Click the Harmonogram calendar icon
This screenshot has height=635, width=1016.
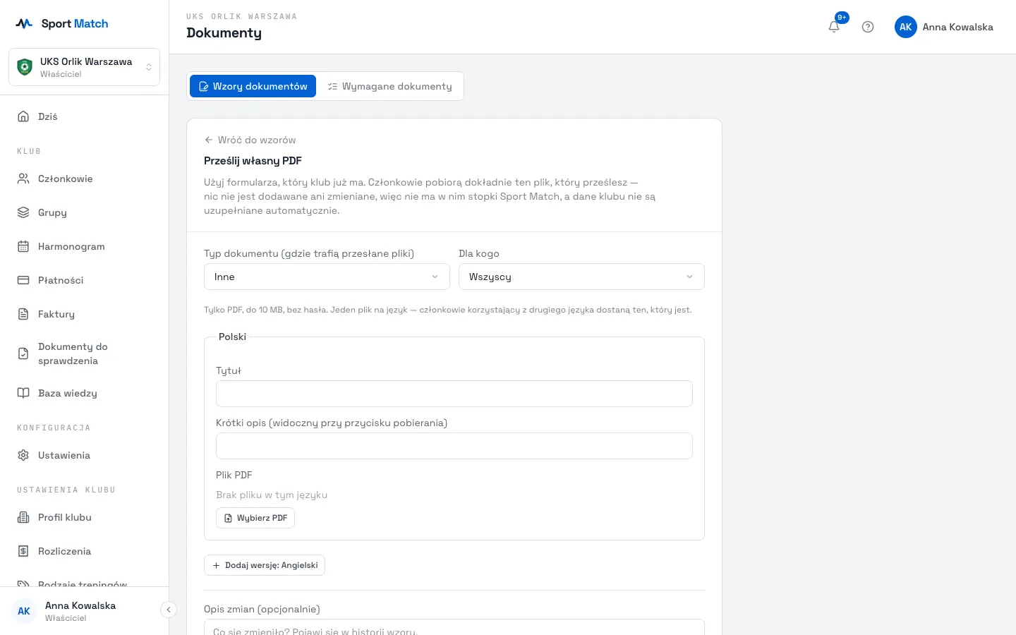coord(23,246)
